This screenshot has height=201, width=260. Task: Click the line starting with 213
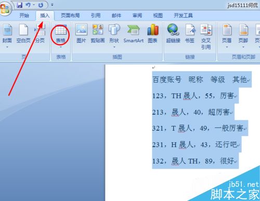point(192,112)
